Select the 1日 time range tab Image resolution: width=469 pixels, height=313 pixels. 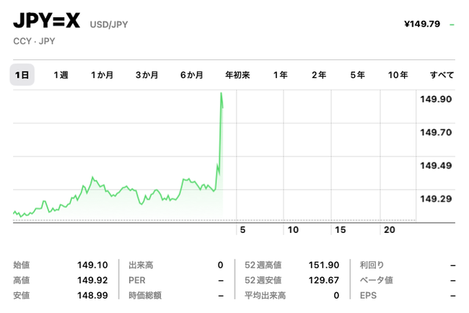click(22, 75)
